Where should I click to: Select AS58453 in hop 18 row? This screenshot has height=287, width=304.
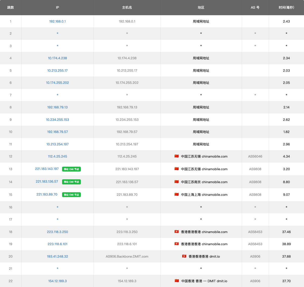pos(255,232)
